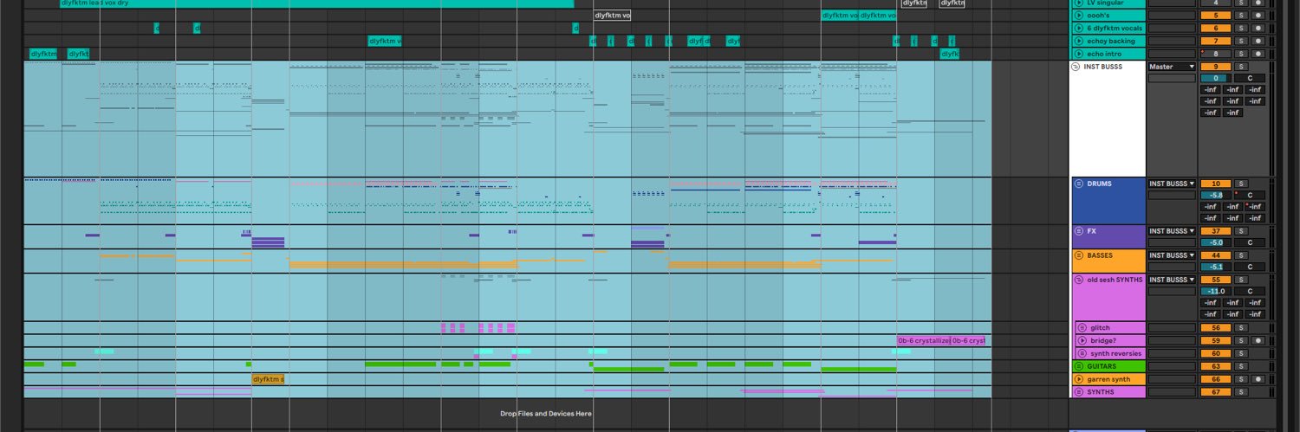The image size is (1300, 432).
Task: Click the synth reversies group fold icon
Action: [1082, 353]
